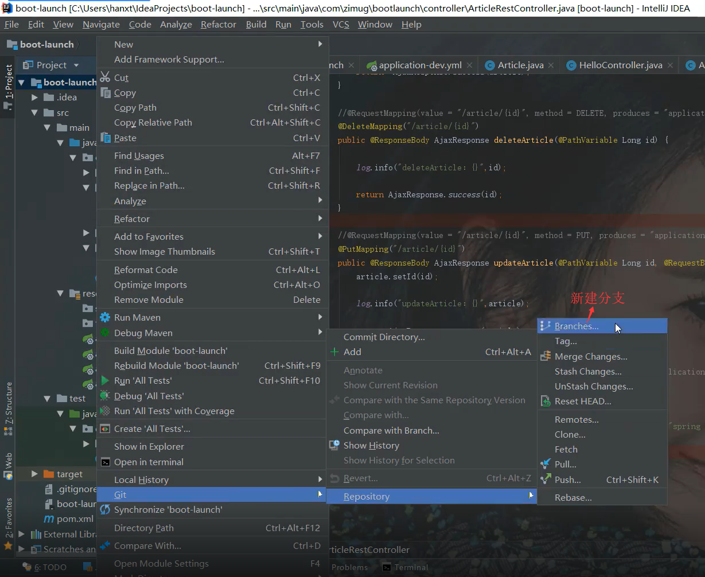705x577 pixels.
Task: Click the Article.java class tab icon
Action: click(490, 65)
